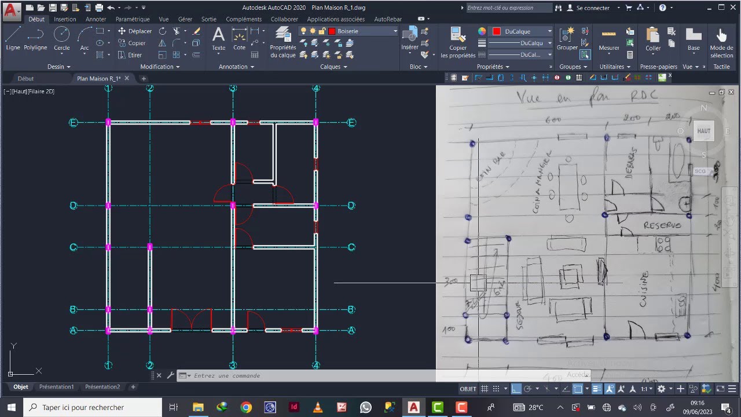The width and height of the screenshot is (741, 417).
Task: Expand the Annotation panel
Action: 236,67
